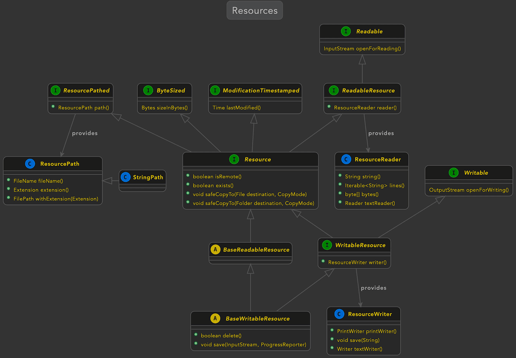Select 'ResourceReader reader()' method
The image size is (516, 358).
coord(365,108)
